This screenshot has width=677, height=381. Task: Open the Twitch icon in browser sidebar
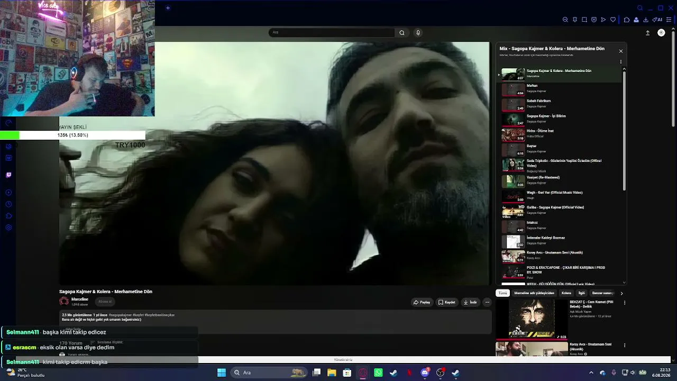coord(8,175)
